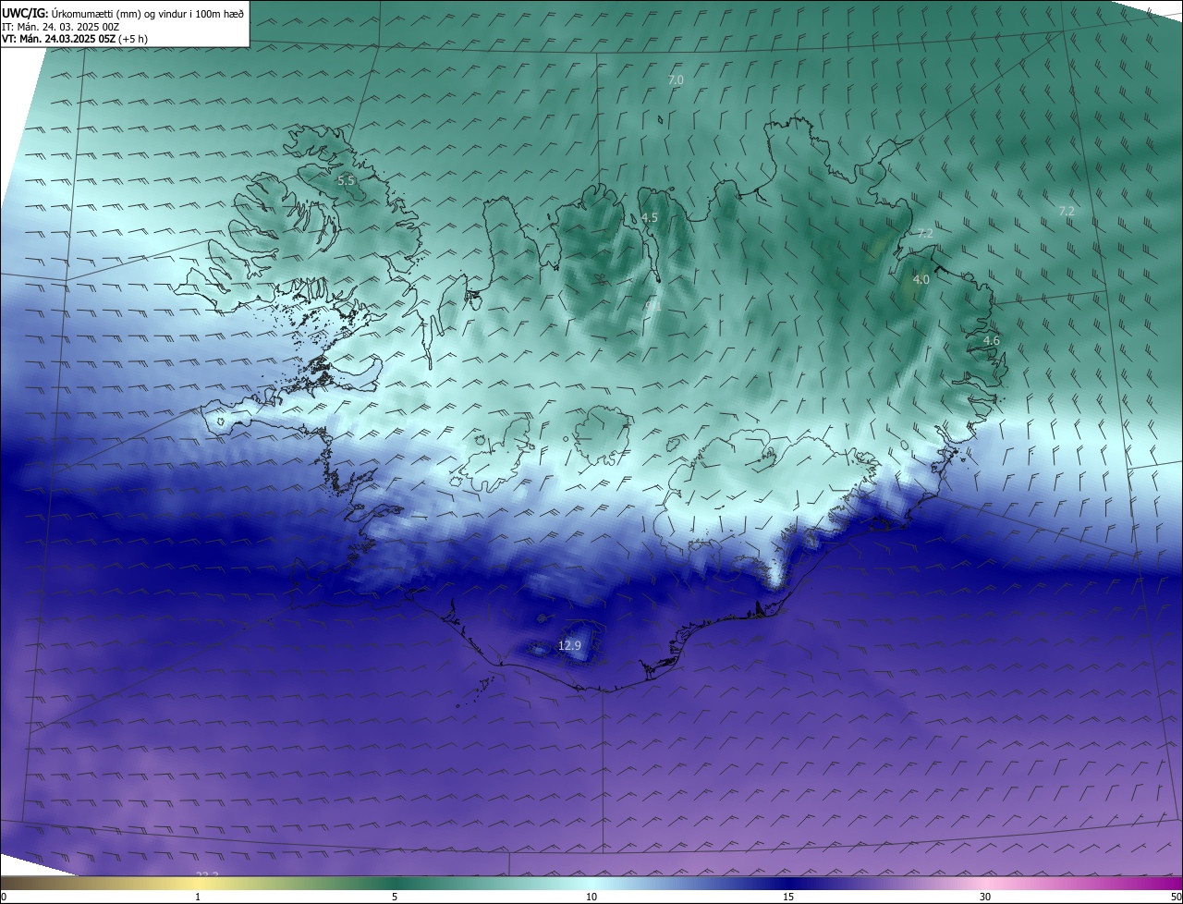Click the 4.5 value label on the map
The width and height of the screenshot is (1183, 904).
tap(650, 218)
